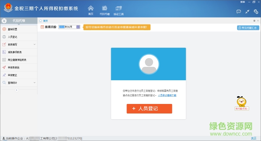Click the 申报更正 pencil icon in sidebar
261x141 pixels.
(4, 75)
